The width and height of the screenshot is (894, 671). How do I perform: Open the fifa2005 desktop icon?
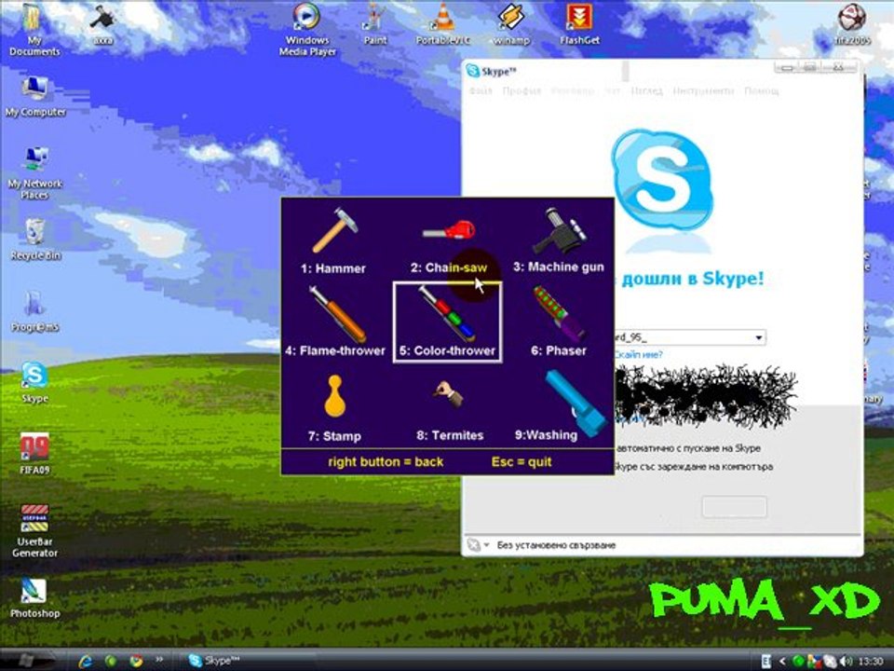[852, 25]
